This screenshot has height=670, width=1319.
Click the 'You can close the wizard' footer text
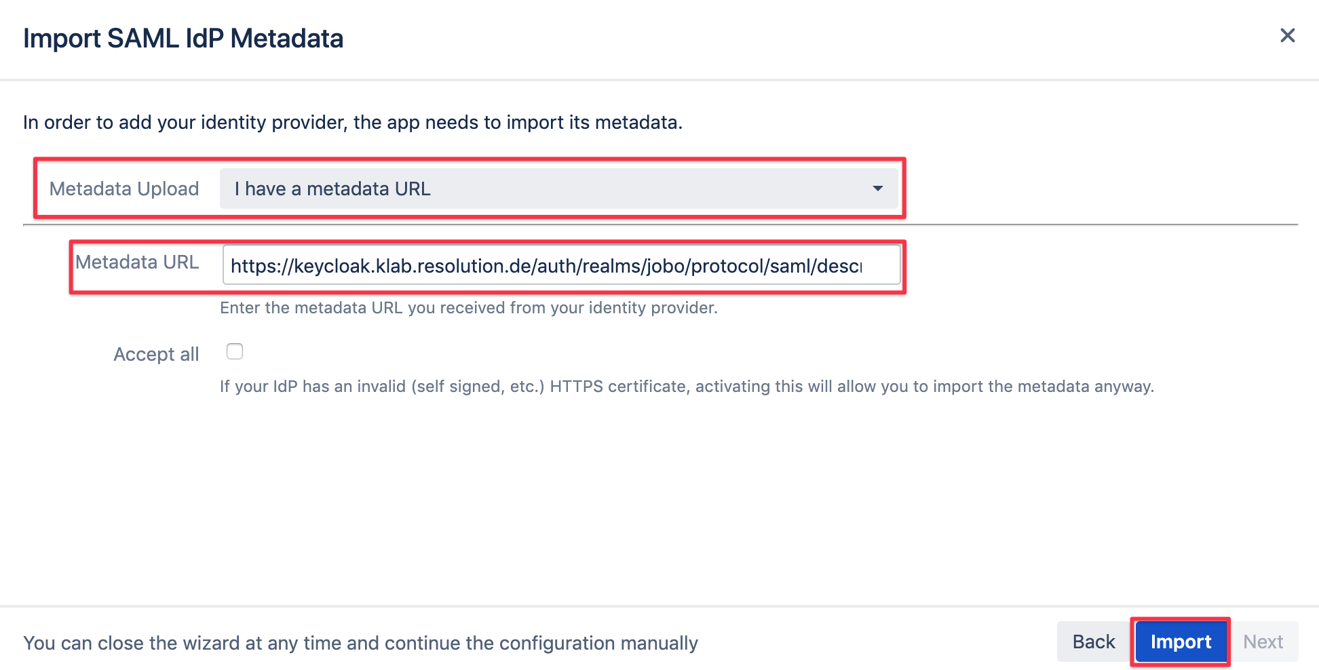[360, 643]
